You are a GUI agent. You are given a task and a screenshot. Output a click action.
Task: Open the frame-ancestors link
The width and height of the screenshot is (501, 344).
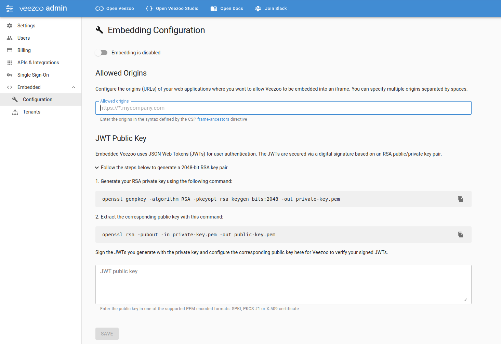213,119
